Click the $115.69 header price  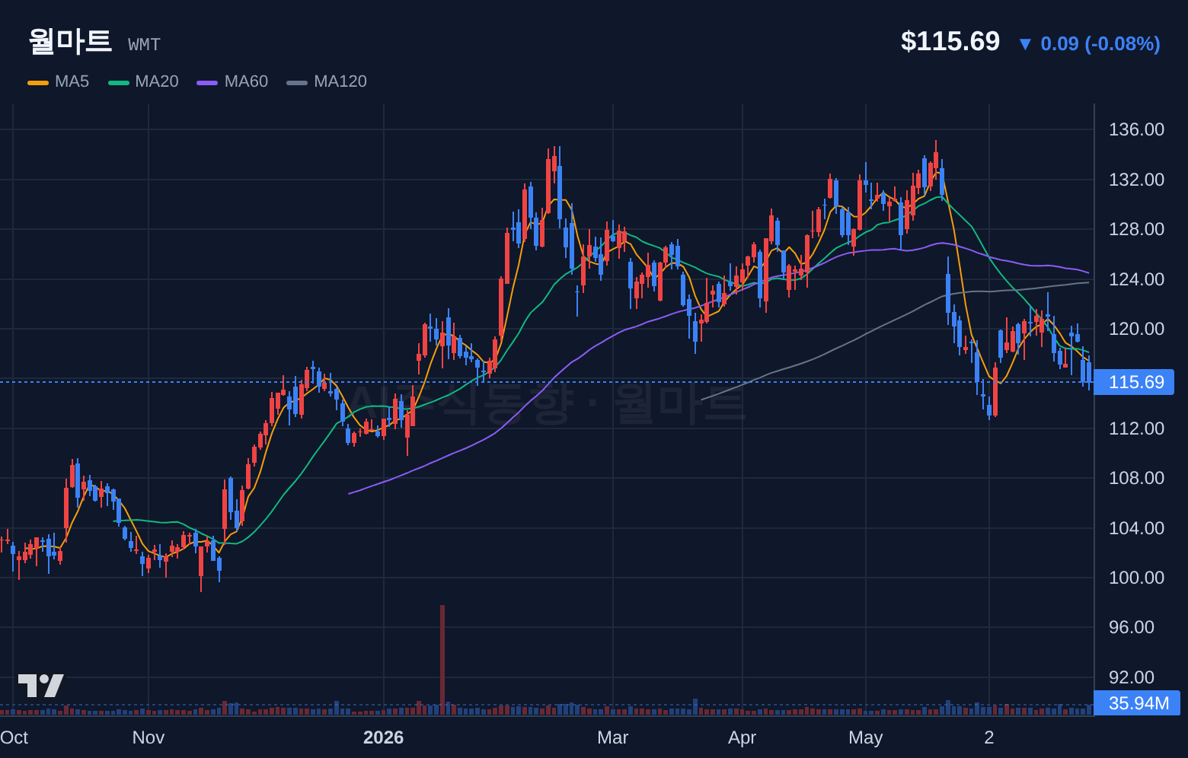[950, 41]
